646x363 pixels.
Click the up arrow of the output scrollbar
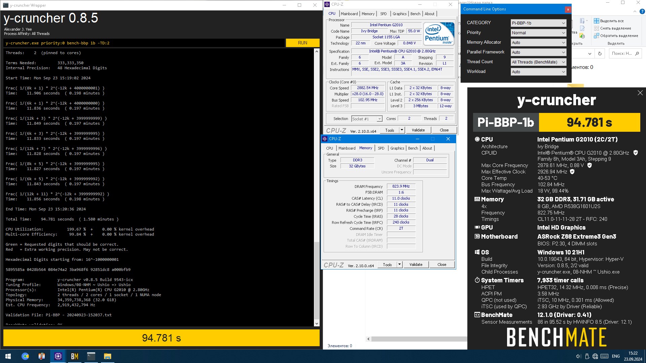coord(317,52)
